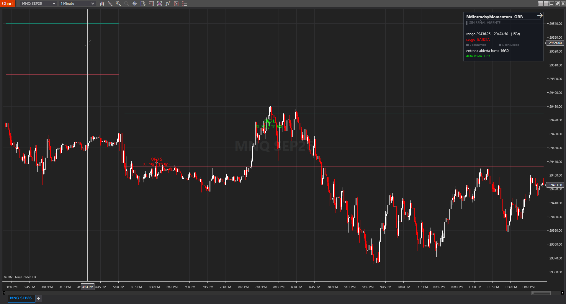Expand the 1 Minute interval dropdown
The image size is (566, 304).
tap(92, 4)
